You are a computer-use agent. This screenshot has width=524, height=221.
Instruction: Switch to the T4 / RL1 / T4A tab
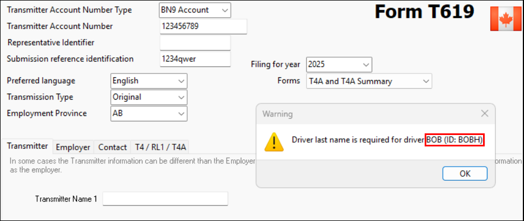pyautogui.click(x=160, y=147)
